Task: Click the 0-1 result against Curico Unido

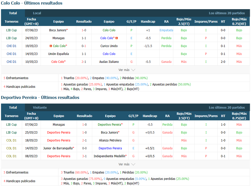Action: point(84,46)
